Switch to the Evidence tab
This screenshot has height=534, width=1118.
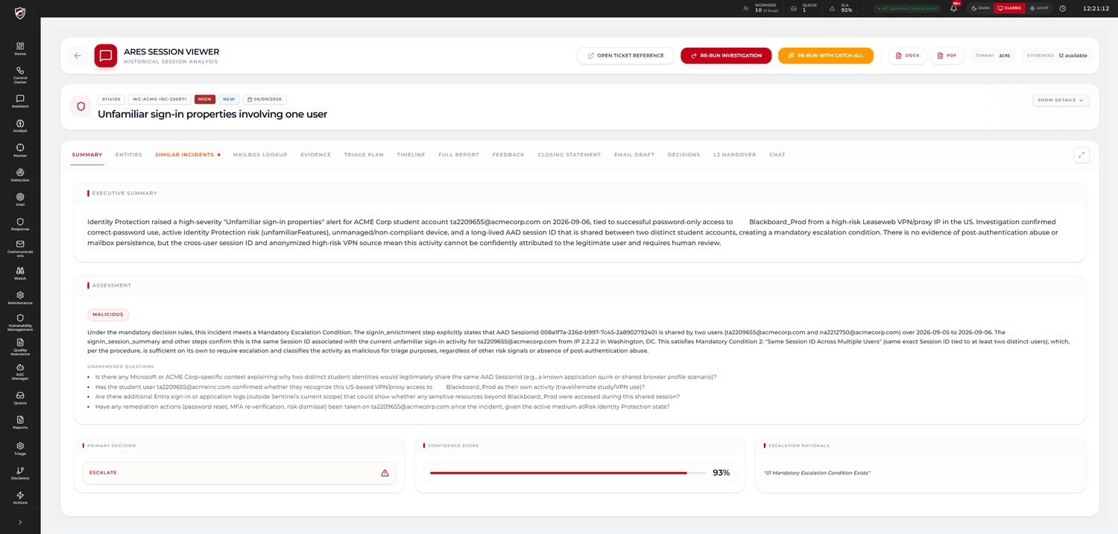point(316,155)
